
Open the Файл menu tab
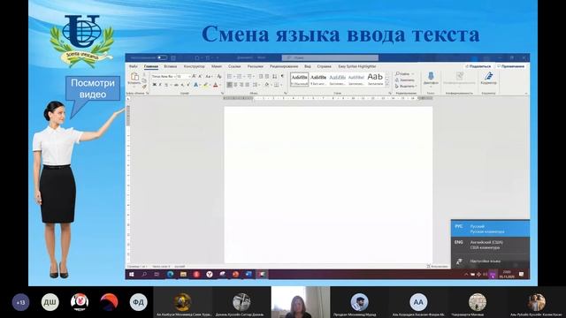pyautogui.click(x=134, y=67)
